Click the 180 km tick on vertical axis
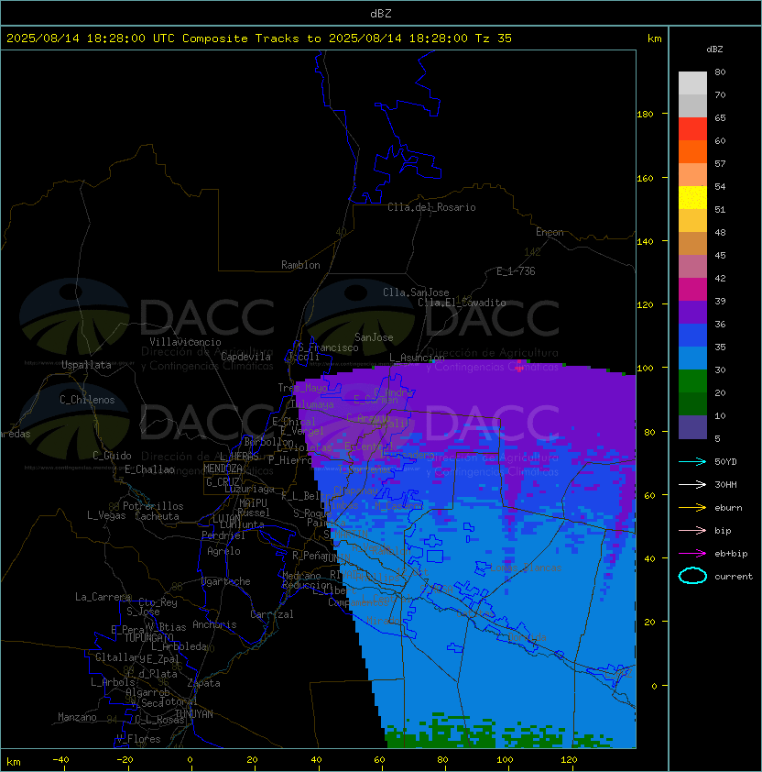The width and height of the screenshot is (762, 772). point(645,115)
